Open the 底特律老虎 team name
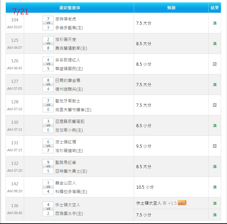This screenshot has height=224, width=227. (65, 19)
